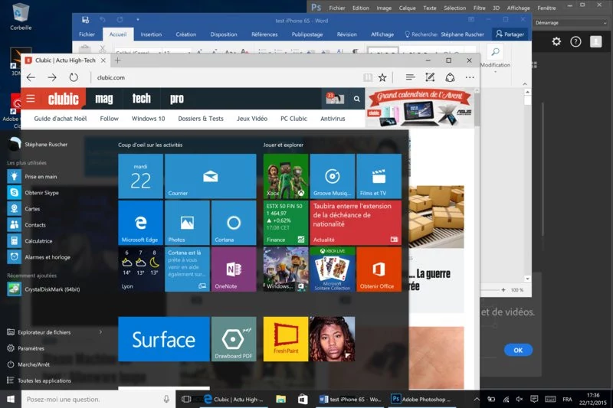
Task: Open Groove Musique tile
Action: click(333, 176)
